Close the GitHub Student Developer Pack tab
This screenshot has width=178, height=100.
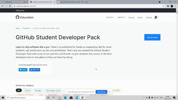[x=55, y=2]
